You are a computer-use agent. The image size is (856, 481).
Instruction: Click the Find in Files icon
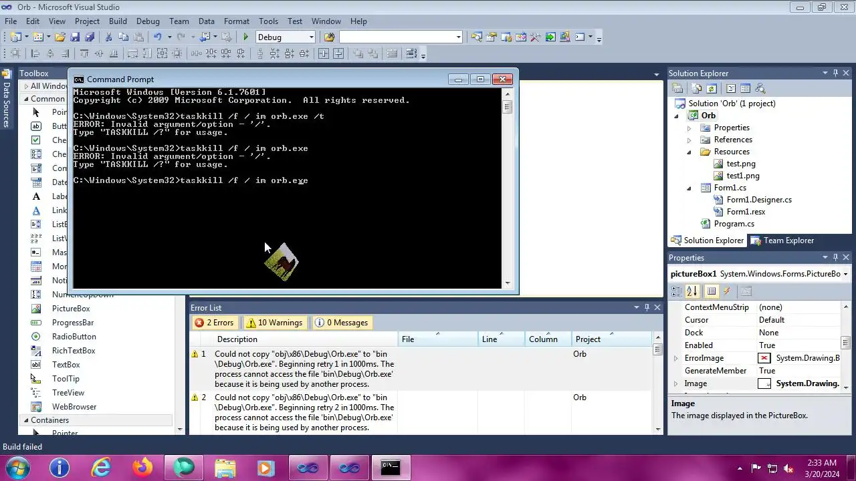329,37
